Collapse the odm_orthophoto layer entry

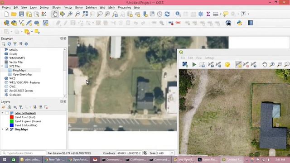[2, 113]
